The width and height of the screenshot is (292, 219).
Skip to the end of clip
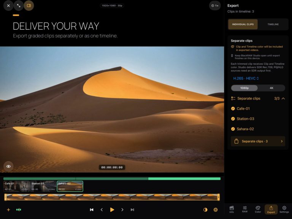pyautogui.click(x=132, y=210)
